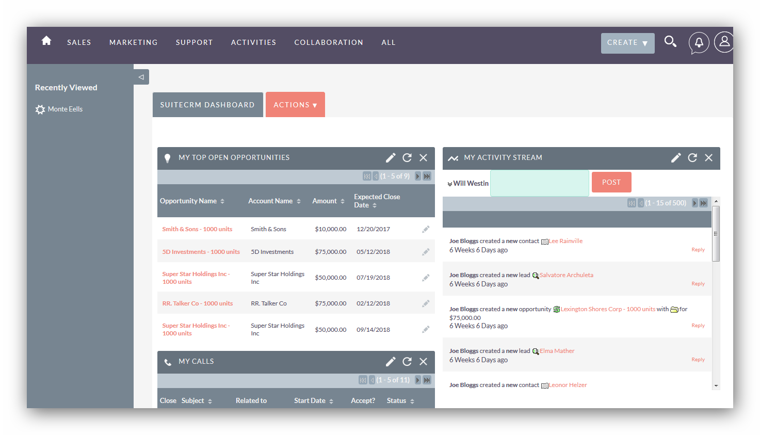Image resolution: width=760 pixels, height=435 pixels.
Task: Click the Home icon in the navbar
Action: tap(46, 41)
